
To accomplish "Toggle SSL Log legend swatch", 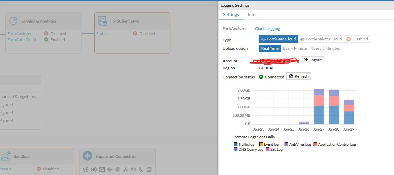I will (268, 149).
